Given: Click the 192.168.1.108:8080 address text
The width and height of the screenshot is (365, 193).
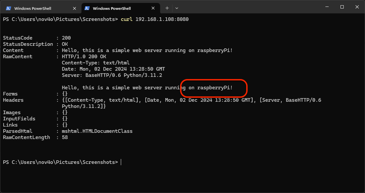Looking at the screenshot, I should (x=162, y=19).
